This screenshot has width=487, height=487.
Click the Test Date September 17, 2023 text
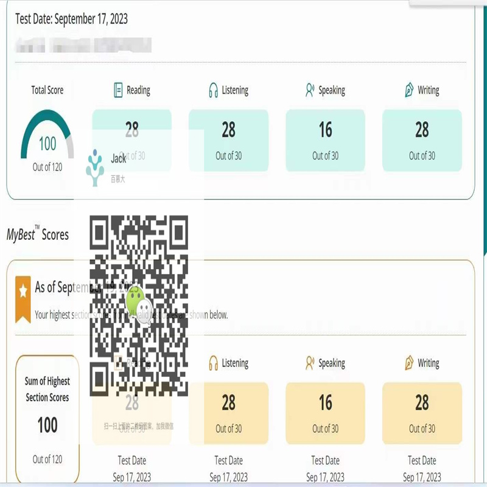(x=72, y=19)
